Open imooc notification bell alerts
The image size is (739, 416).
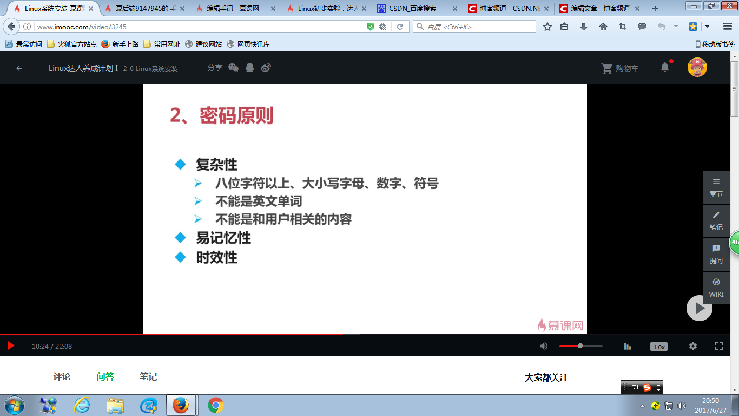(x=665, y=67)
